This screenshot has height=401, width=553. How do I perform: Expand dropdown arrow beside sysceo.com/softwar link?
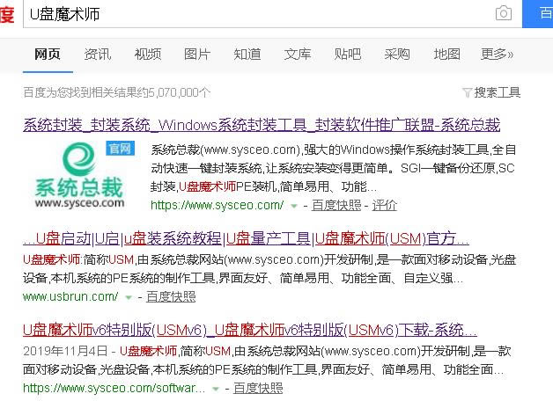tap(216, 388)
